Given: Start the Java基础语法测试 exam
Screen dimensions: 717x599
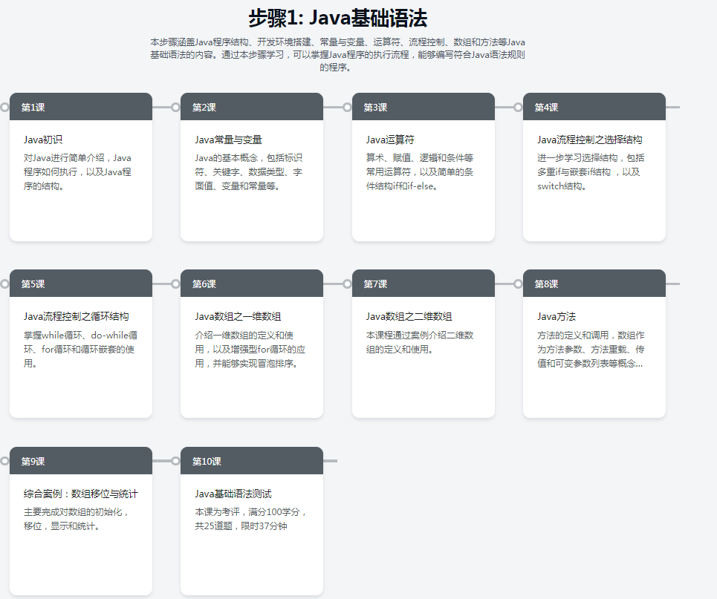Looking at the screenshot, I should tap(233, 494).
